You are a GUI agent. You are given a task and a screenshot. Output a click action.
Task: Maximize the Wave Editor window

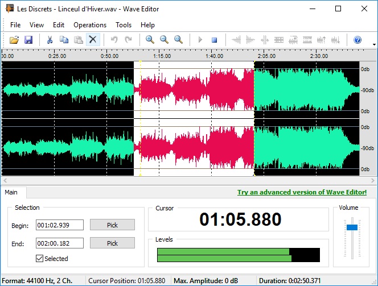[x=338, y=9]
